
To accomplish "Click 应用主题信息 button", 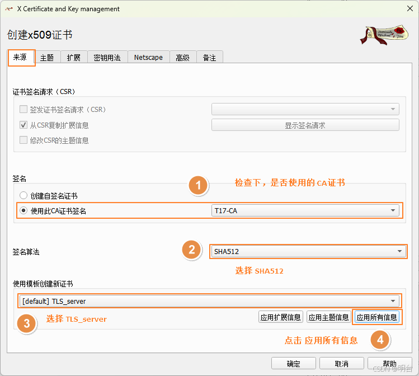I will (329, 317).
